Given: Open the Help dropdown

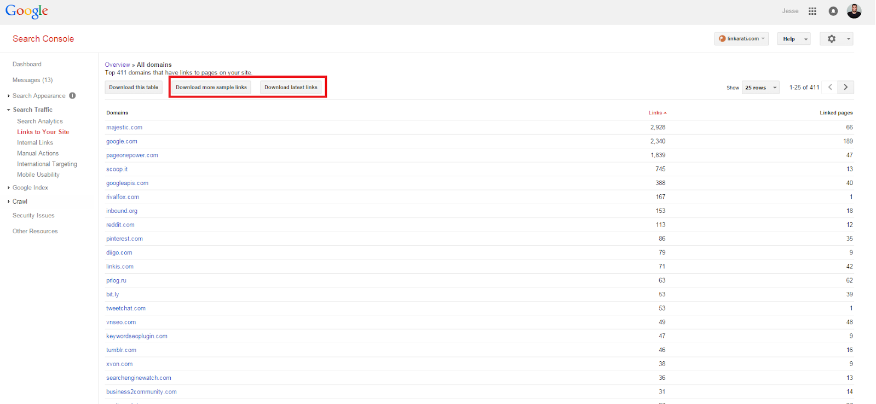Looking at the screenshot, I should [793, 39].
